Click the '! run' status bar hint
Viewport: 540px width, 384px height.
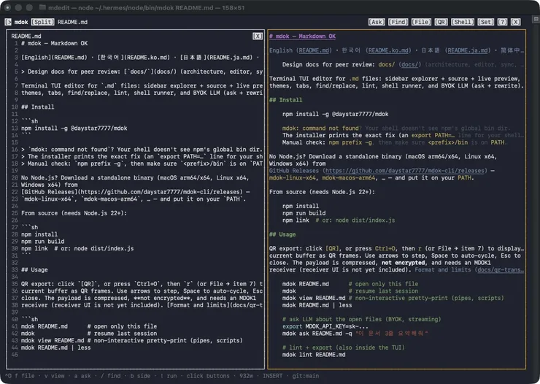click(169, 376)
